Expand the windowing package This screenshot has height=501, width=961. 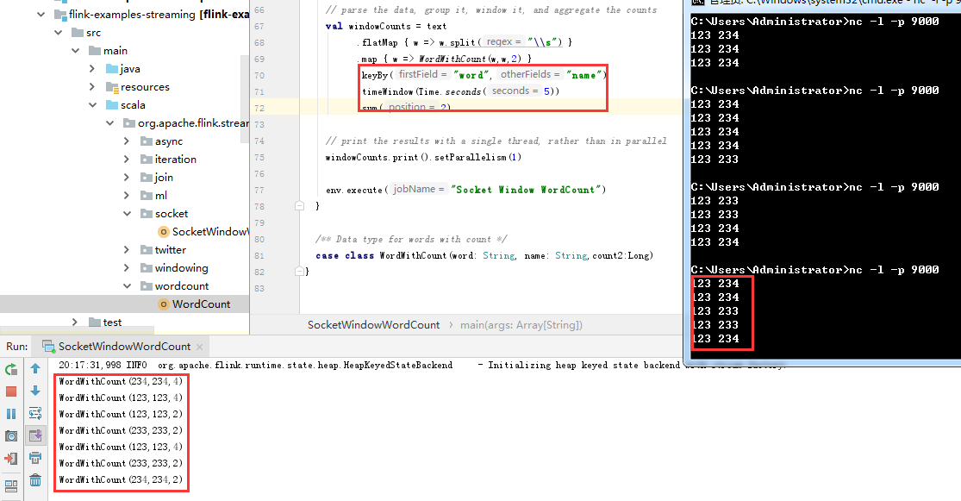tap(127, 268)
